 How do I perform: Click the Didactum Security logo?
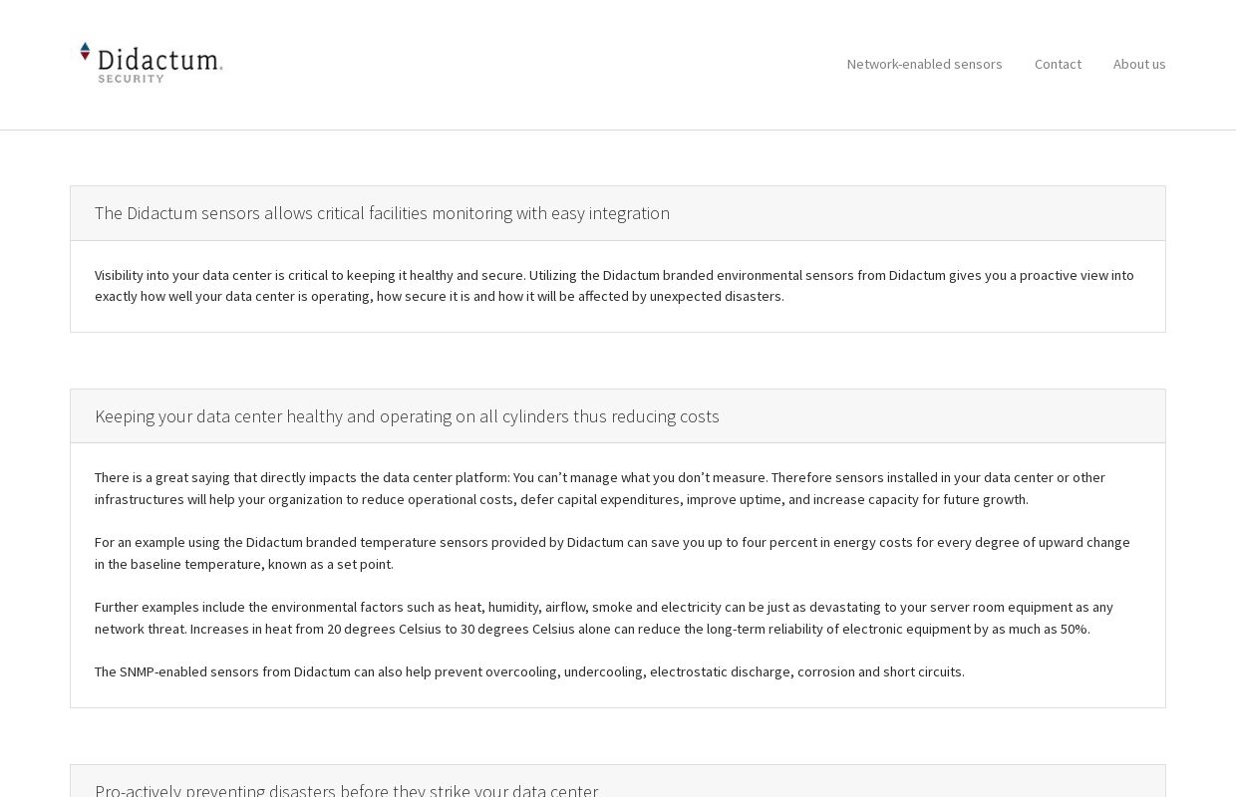pyautogui.click(x=152, y=63)
